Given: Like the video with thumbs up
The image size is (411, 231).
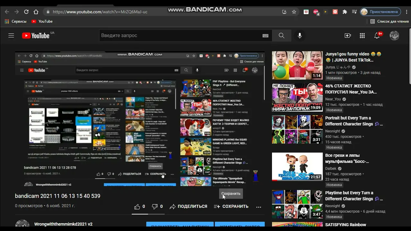Looking at the screenshot, I should [x=140, y=207].
